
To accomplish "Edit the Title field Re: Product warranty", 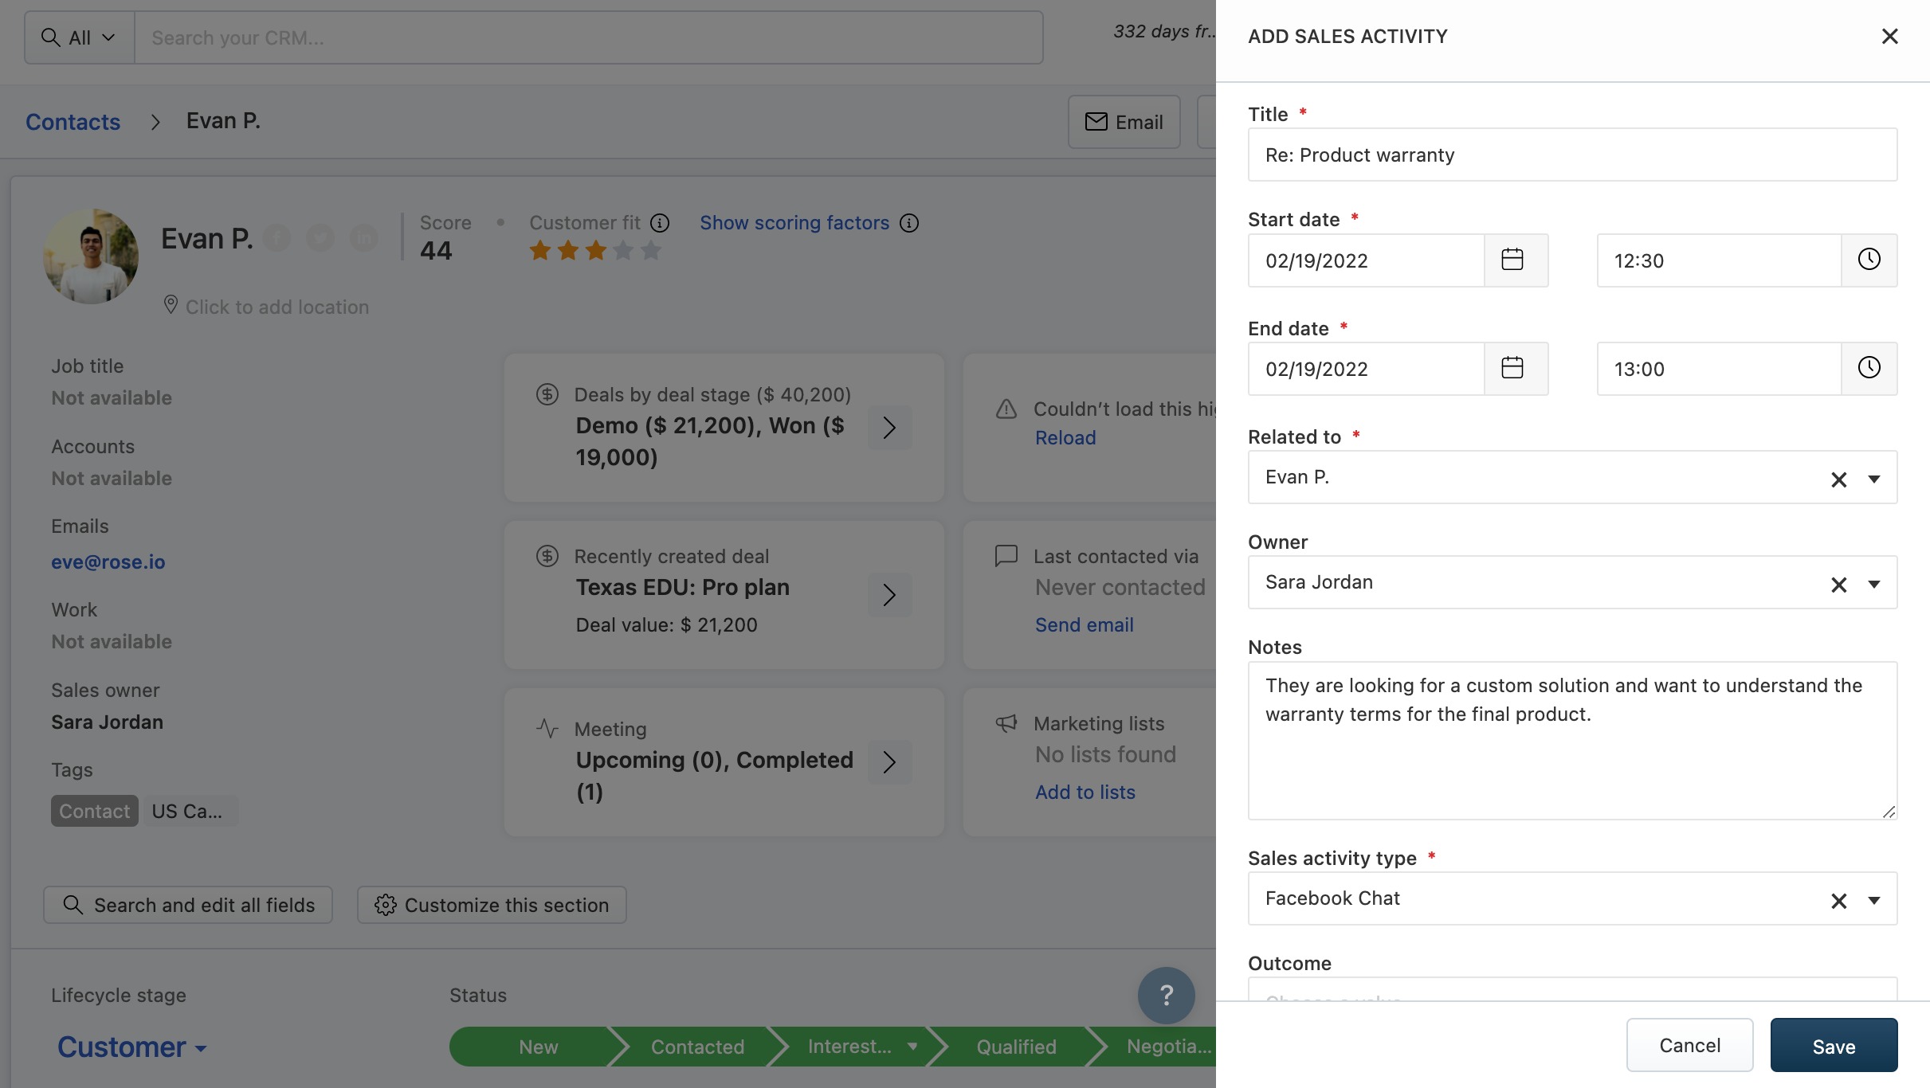I will (x=1572, y=155).
